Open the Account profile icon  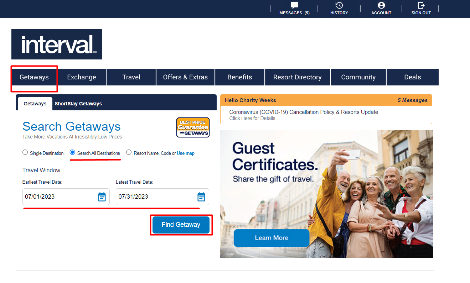coord(381,5)
